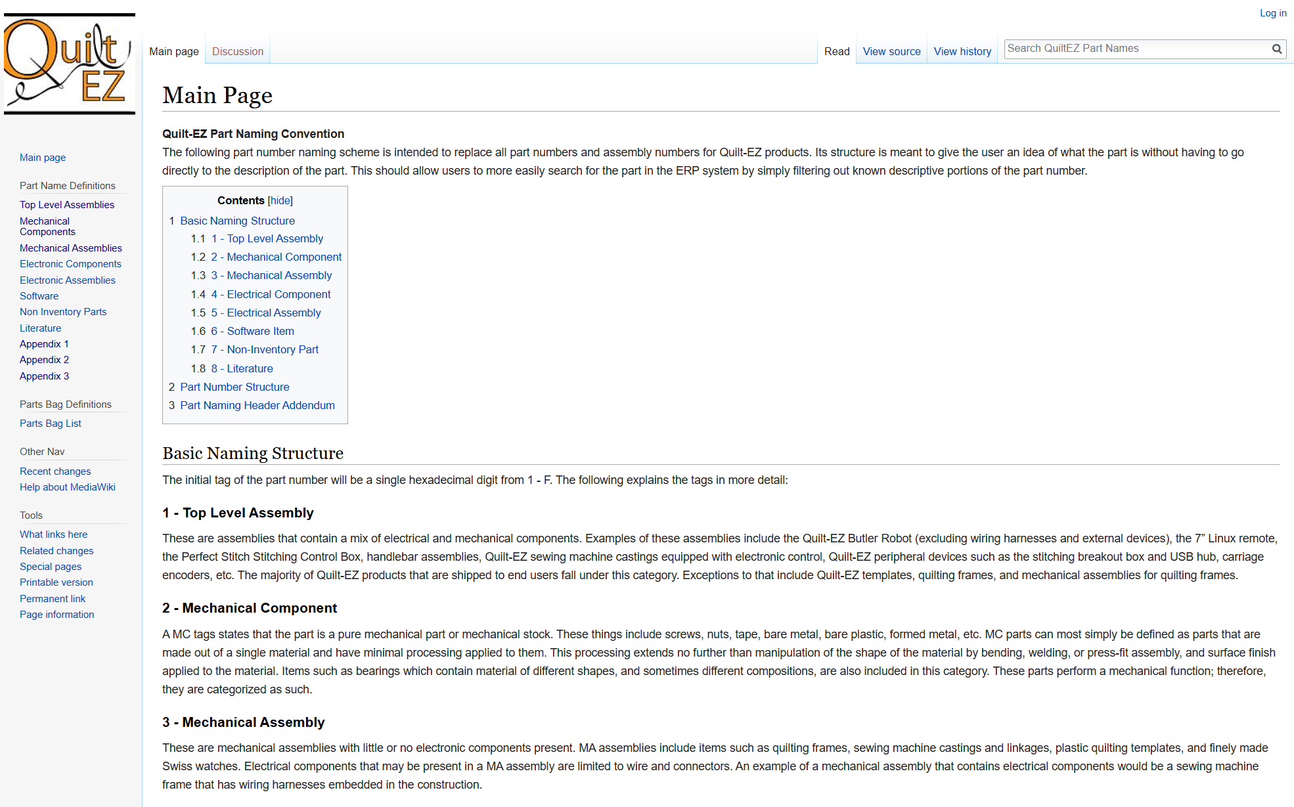Click the Quilt EZ logo
This screenshot has width=1294, height=807.
69,64
